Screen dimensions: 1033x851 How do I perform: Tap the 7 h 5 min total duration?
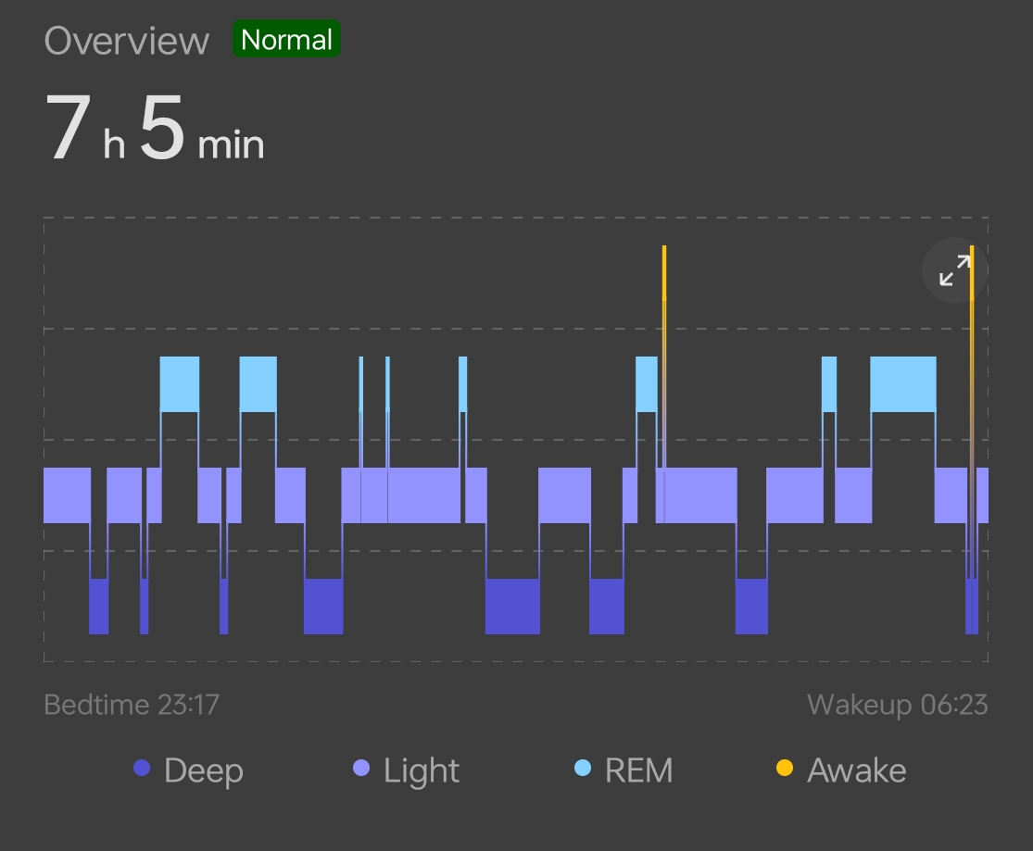155,132
